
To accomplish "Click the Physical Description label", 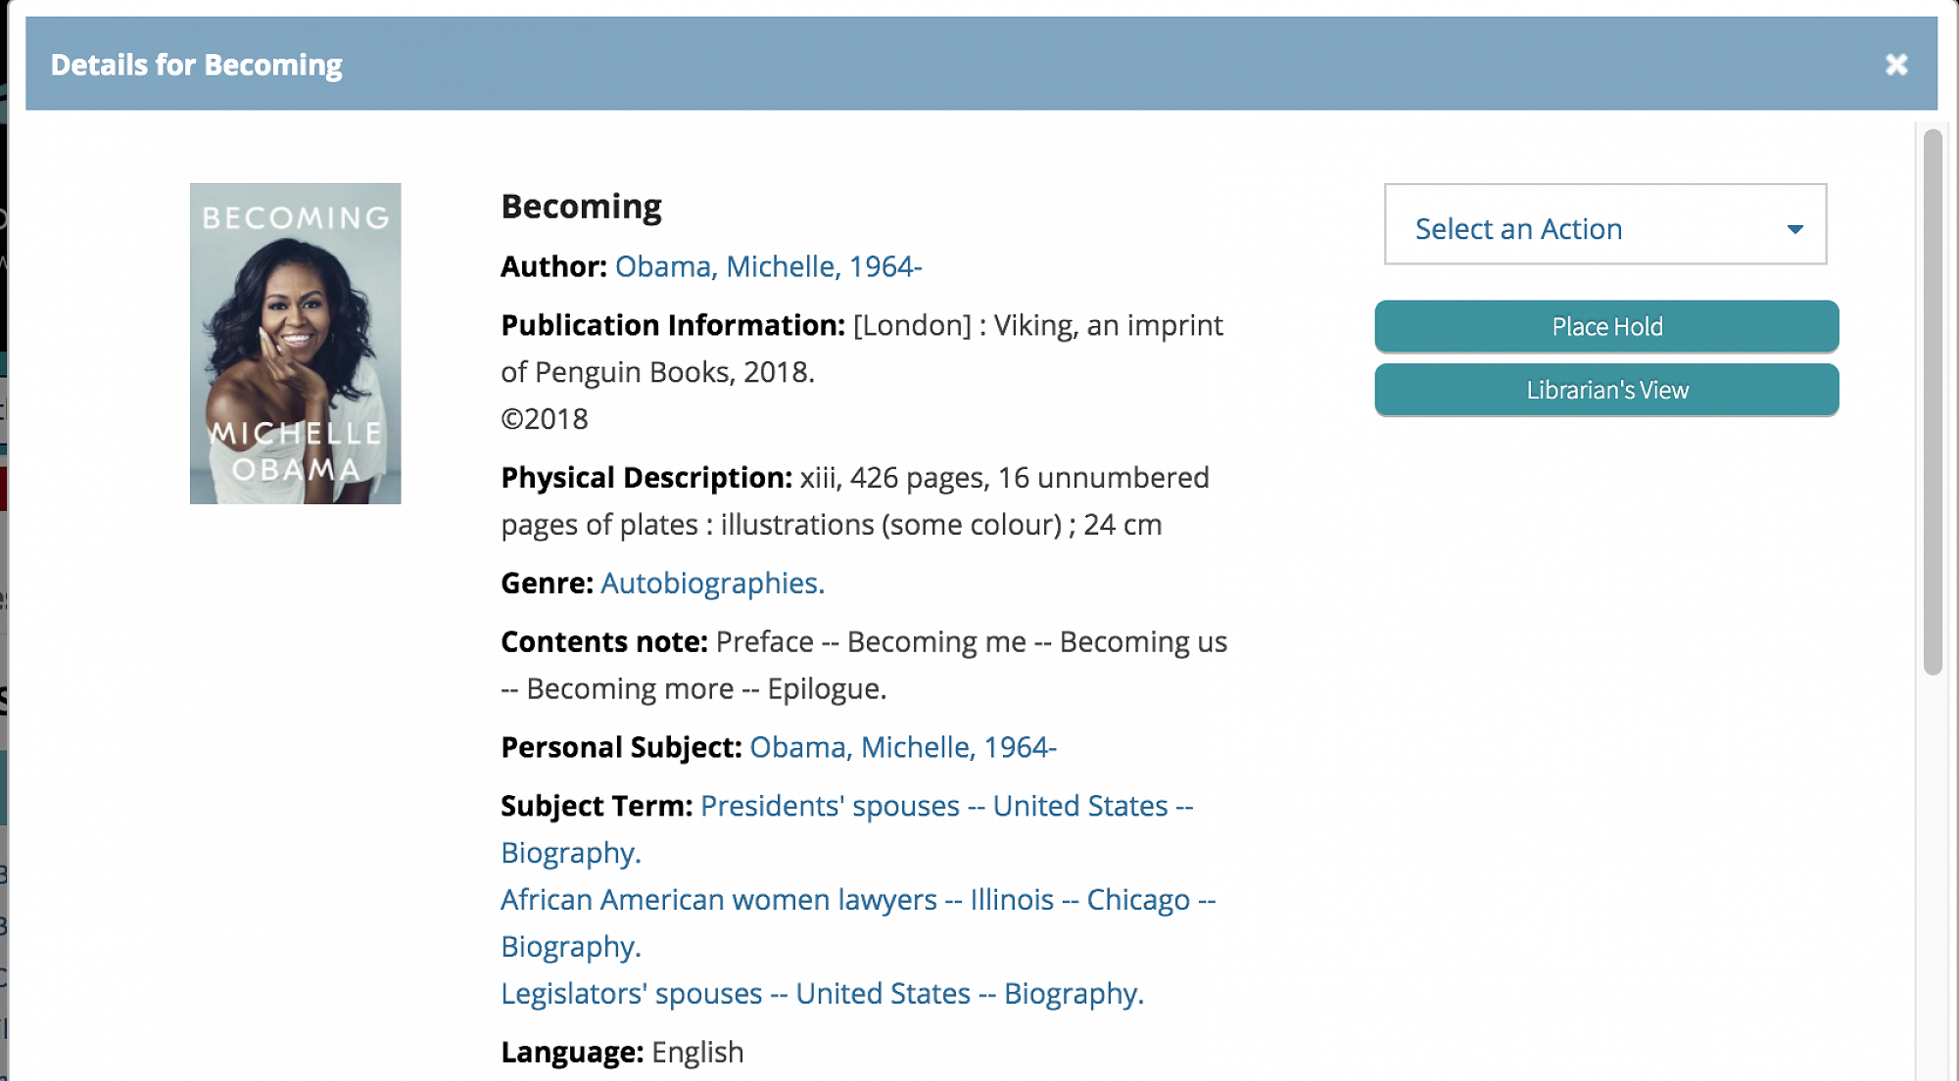I will [x=645, y=478].
